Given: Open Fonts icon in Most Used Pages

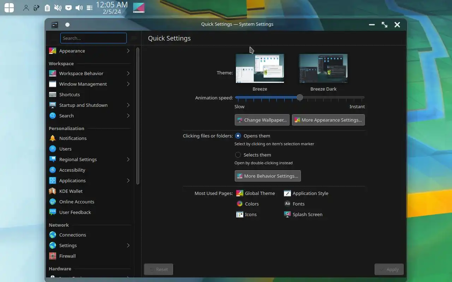Looking at the screenshot, I should [x=287, y=204].
